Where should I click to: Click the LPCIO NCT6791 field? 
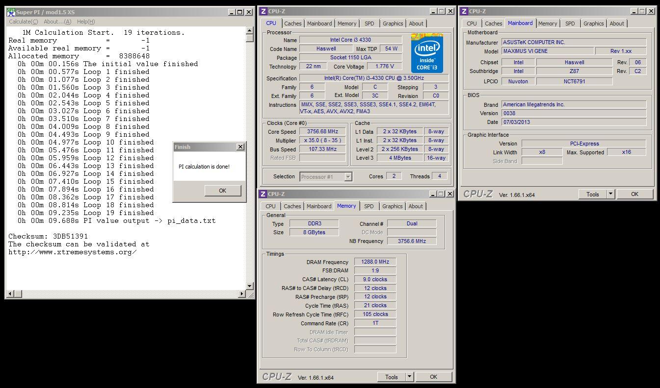click(574, 81)
